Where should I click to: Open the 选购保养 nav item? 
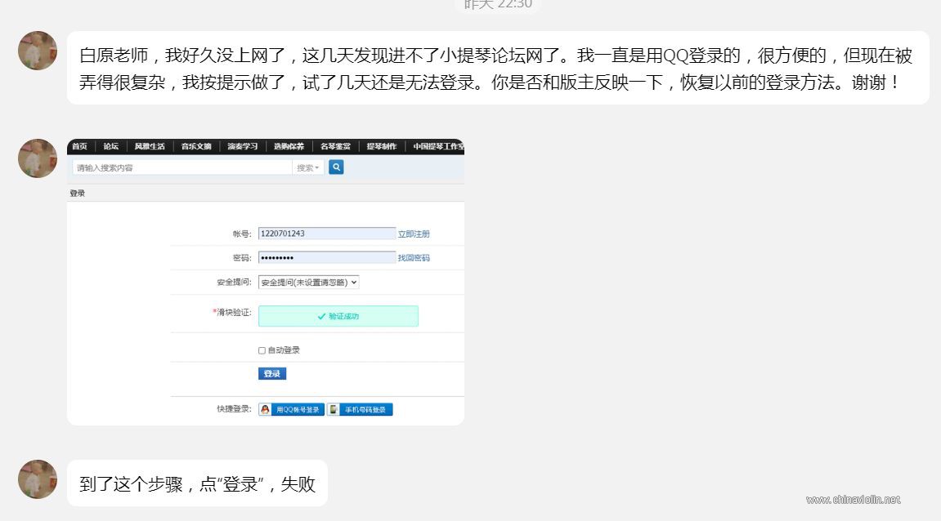(x=289, y=146)
